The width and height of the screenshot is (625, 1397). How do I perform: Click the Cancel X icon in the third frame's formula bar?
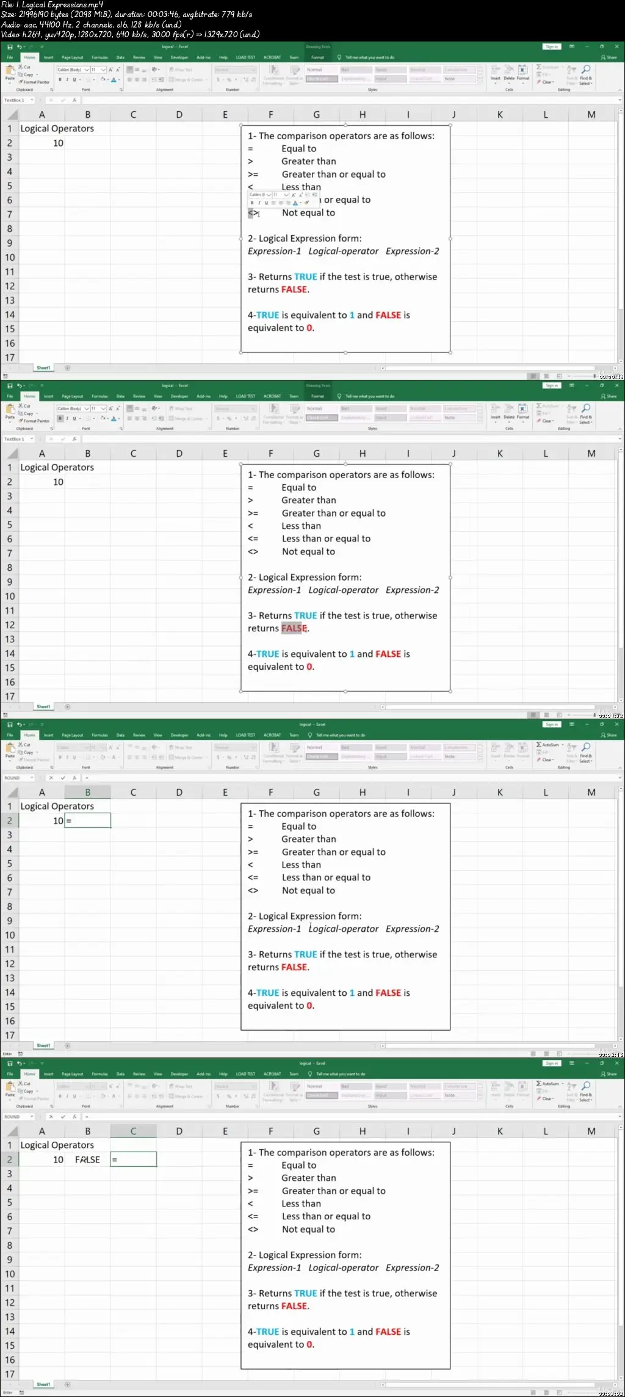(51, 778)
